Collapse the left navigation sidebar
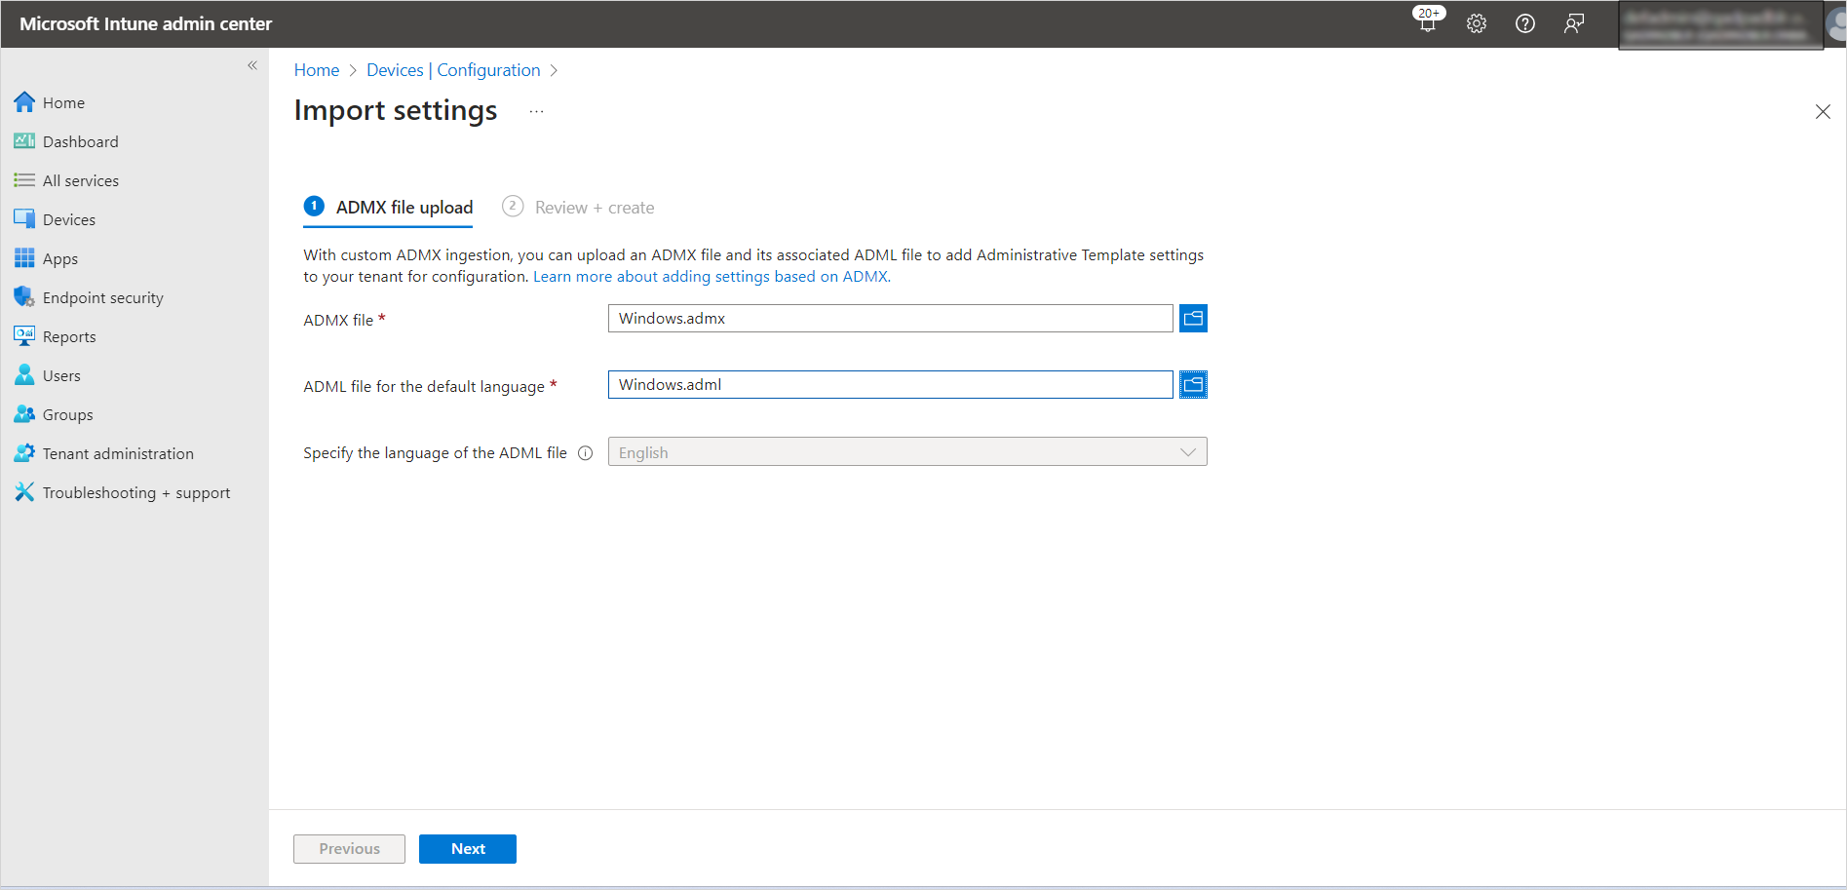1847x890 pixels. (252, 65)
